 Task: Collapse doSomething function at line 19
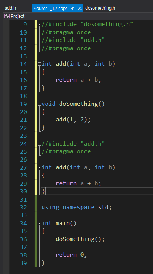(39, 104)
